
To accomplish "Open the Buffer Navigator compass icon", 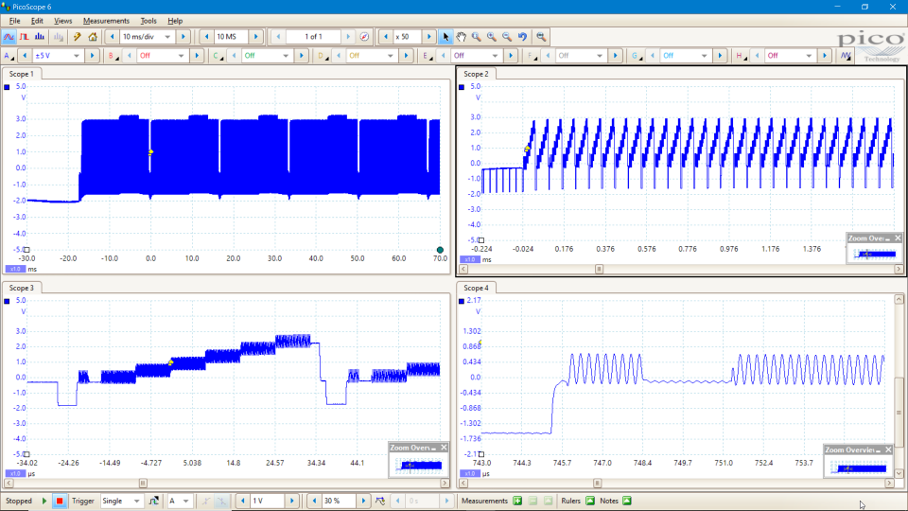I will [364, 37].
